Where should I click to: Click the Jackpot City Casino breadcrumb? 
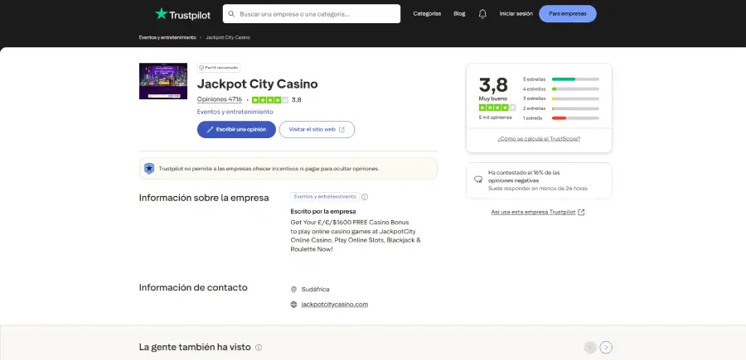coord(228,37)
